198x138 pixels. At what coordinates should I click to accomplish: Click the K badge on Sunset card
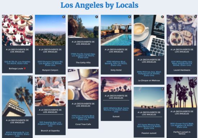click(130, 79)
